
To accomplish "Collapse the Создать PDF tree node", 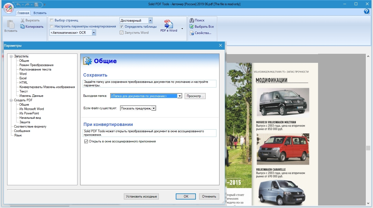I will coord(11,100).
